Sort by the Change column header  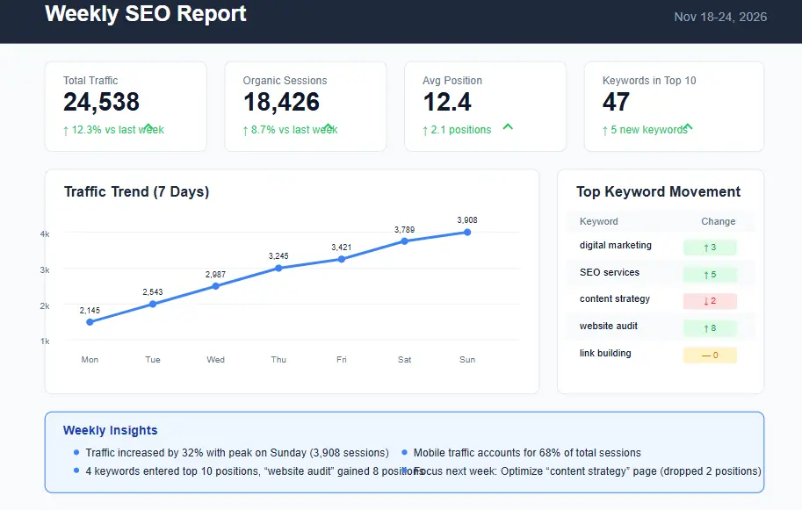(x=718, y=221)
